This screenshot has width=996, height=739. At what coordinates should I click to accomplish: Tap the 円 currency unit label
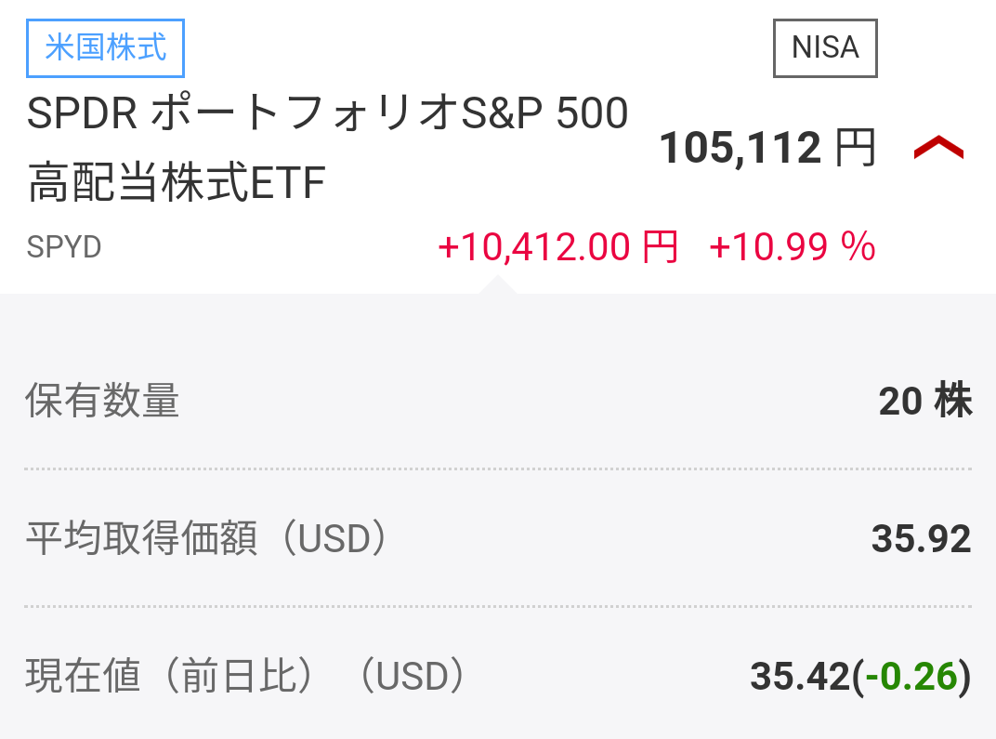coord(857,149)
